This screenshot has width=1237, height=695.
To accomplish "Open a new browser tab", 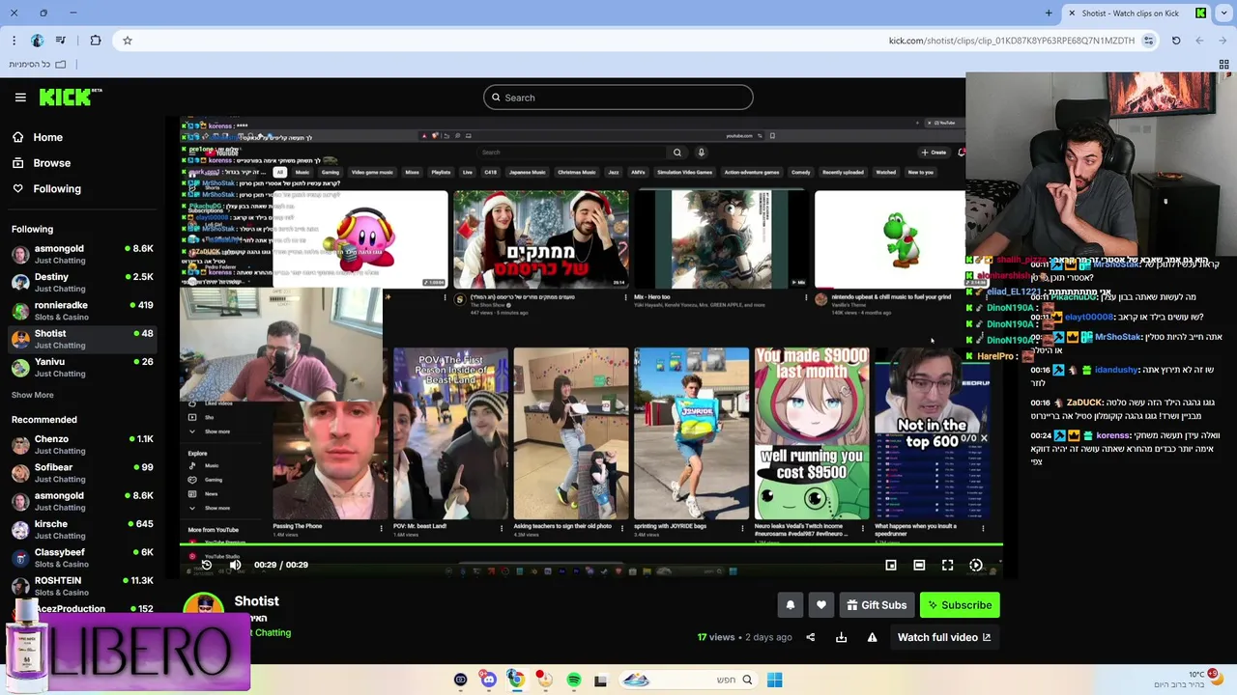I will point(1049,13).
